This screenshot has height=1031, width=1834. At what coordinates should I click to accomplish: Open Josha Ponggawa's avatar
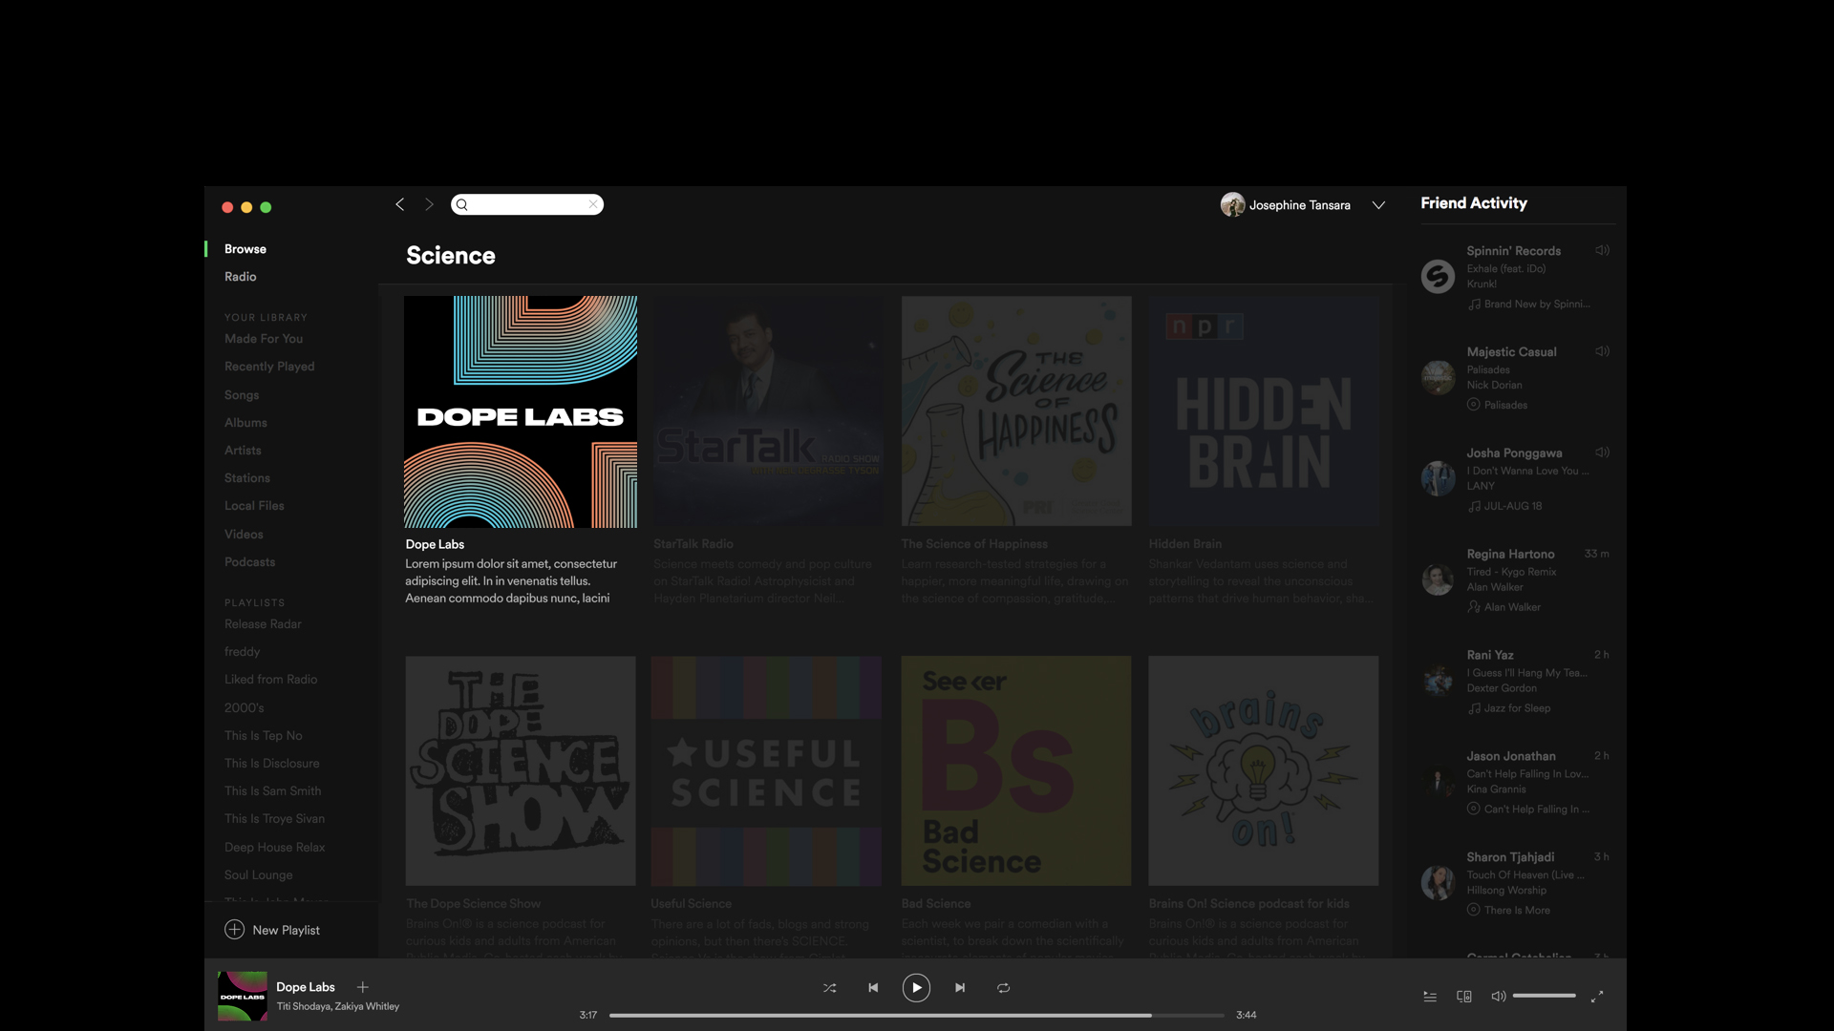pos(1438,479)
